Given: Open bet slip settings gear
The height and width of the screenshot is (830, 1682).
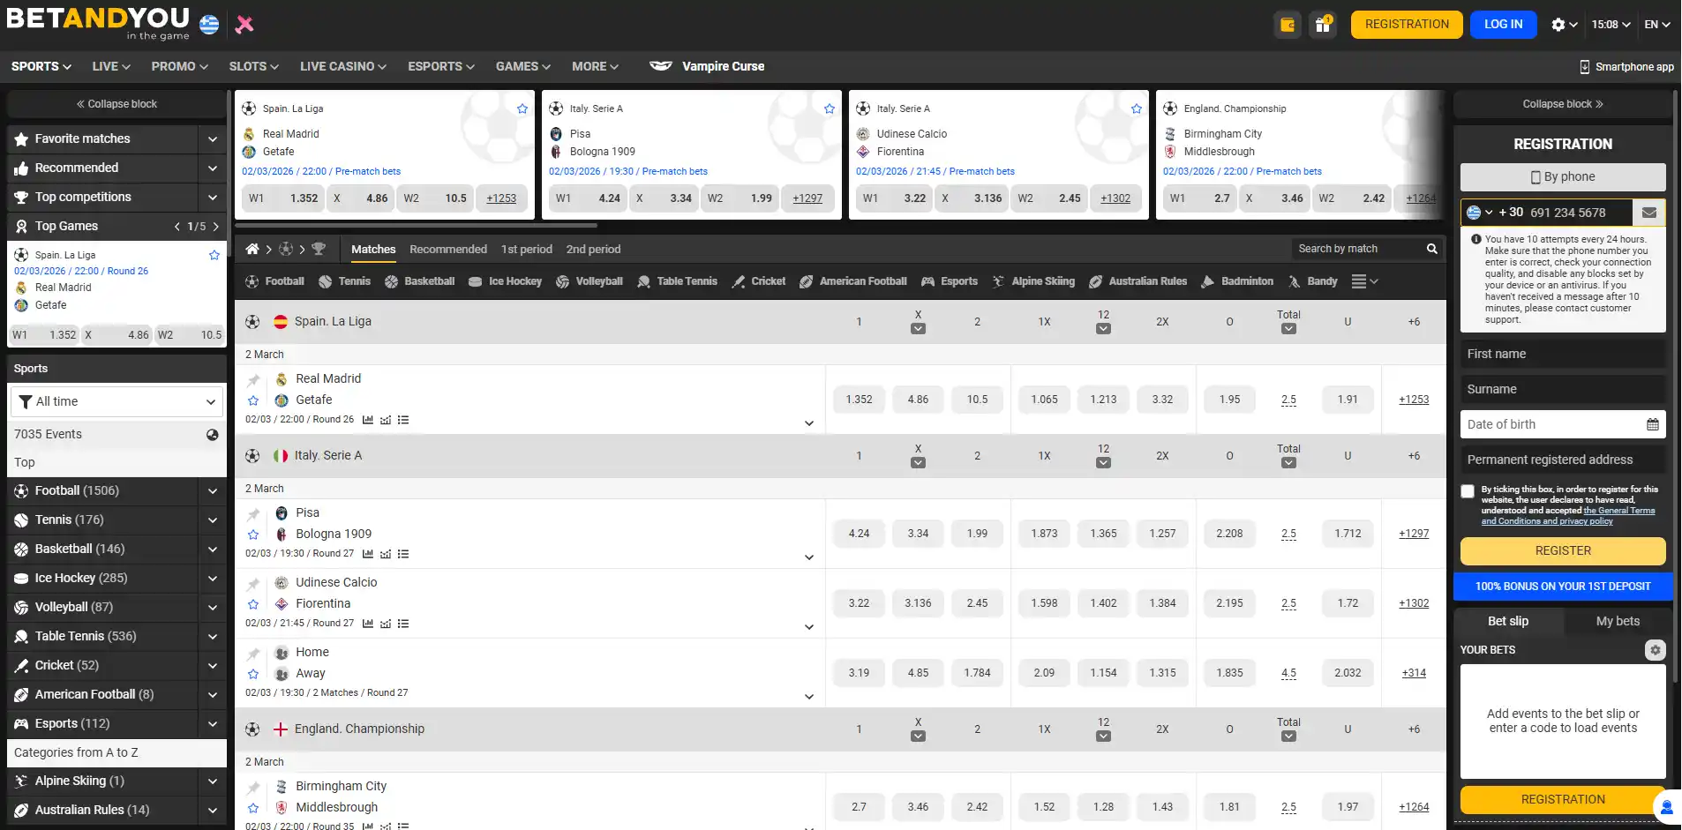Looking at the screenshot, I should point(1656,650).
